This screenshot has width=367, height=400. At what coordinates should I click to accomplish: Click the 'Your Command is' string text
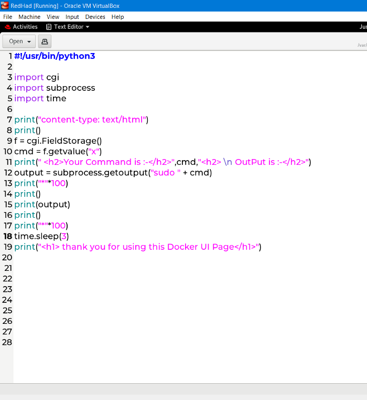pos(102,162)
